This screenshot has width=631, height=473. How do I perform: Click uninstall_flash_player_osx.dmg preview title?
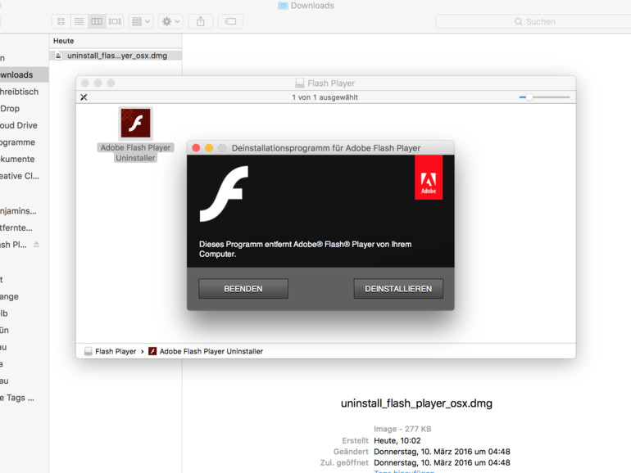pos(416,403)
